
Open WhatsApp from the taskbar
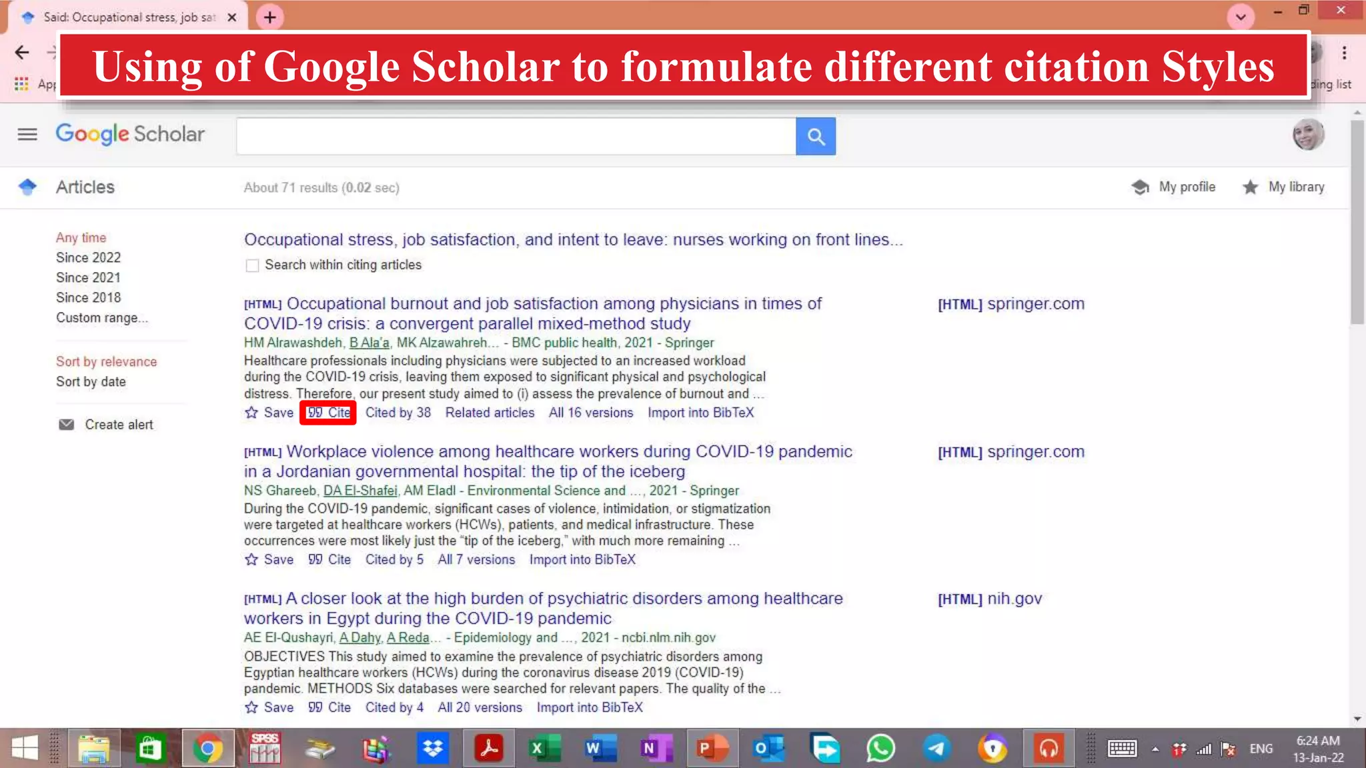point(880,749)
